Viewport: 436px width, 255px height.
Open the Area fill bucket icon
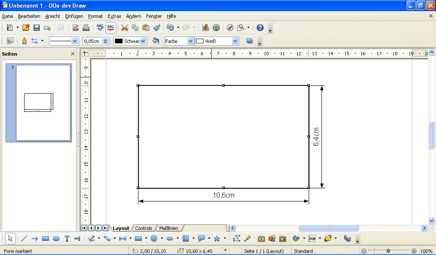156,41
